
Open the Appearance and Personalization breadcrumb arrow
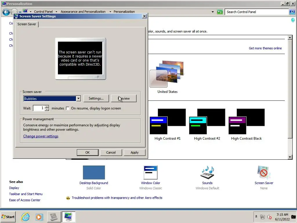(x=110, y=12)
